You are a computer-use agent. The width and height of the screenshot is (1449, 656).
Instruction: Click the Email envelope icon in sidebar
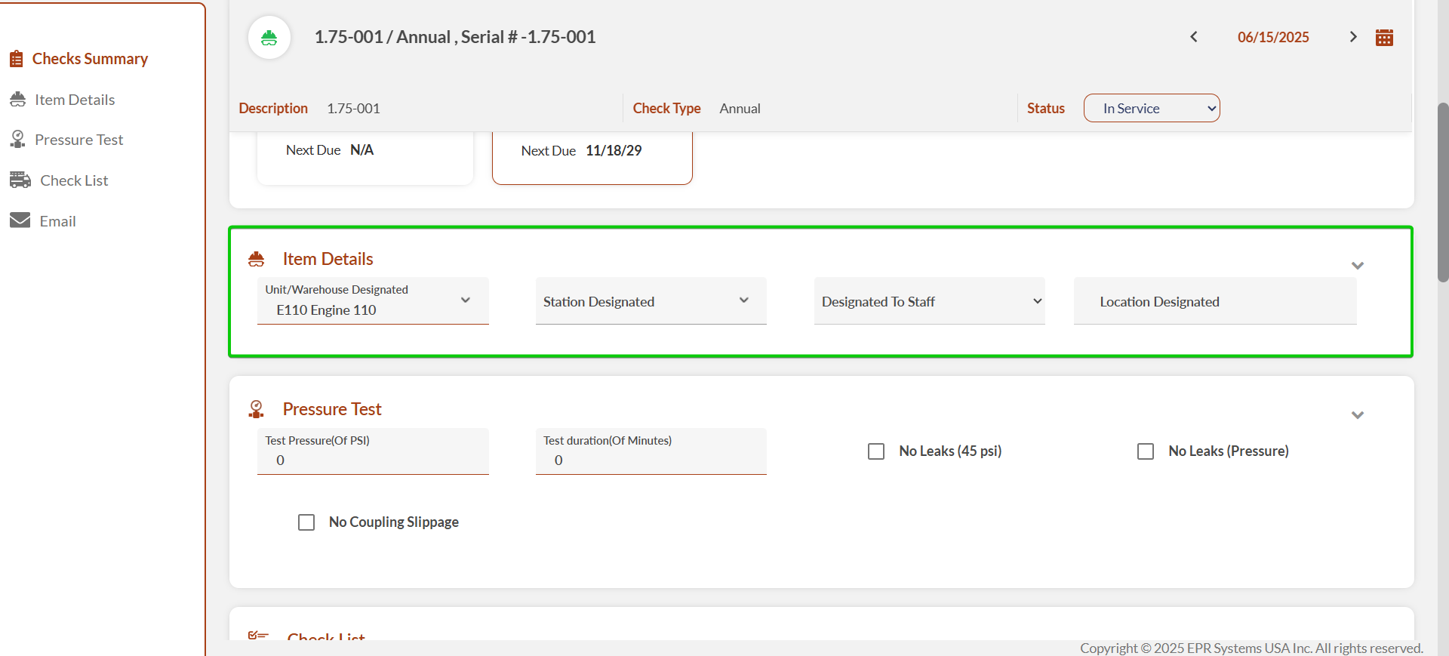(x=20, y=220)
